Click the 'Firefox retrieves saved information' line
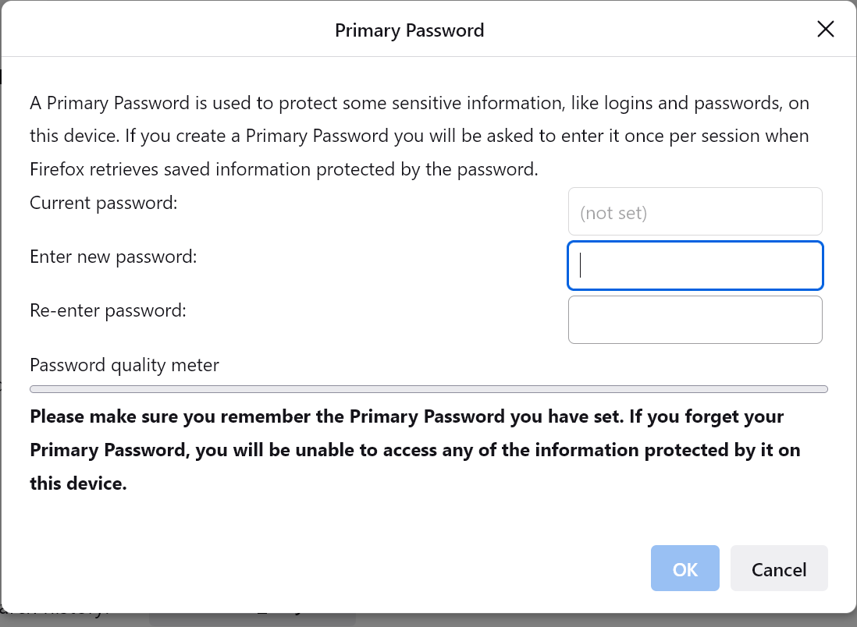 (284, 169)
